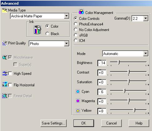Click the Flip Horizontal icon
The image size is (152, 131).
click(x=5, y=84)
